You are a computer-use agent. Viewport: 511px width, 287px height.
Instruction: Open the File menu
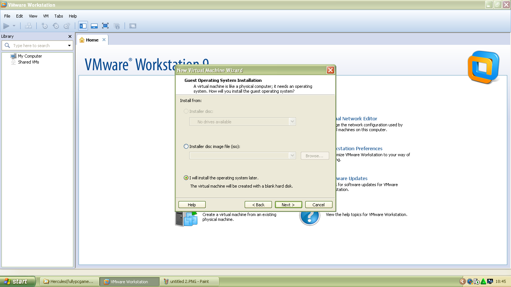pos(7,16)
